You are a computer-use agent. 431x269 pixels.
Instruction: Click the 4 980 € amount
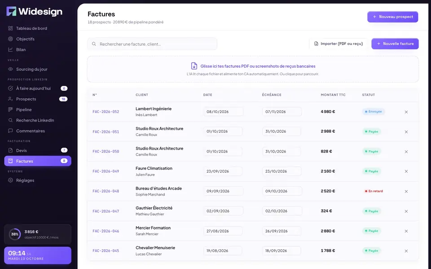pos(328,112)
